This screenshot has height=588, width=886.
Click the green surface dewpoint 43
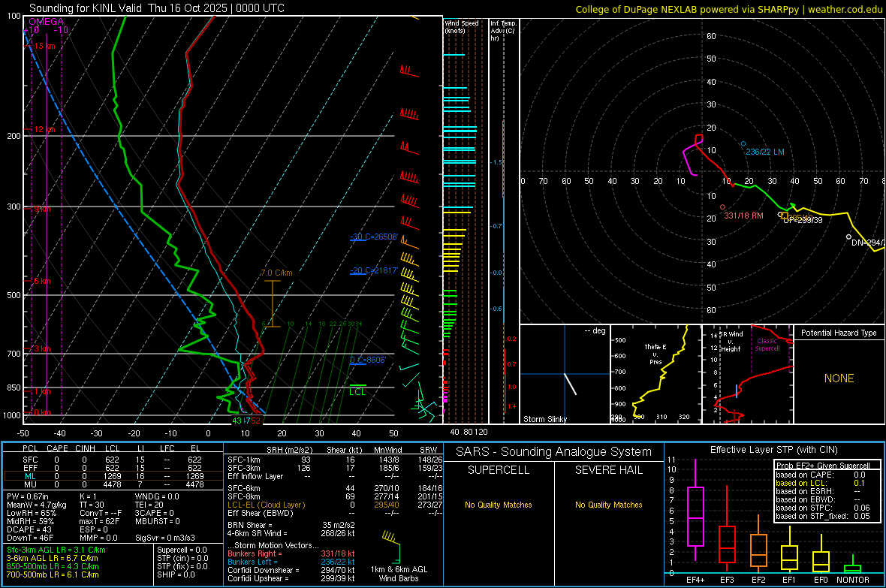pos(237,421)
